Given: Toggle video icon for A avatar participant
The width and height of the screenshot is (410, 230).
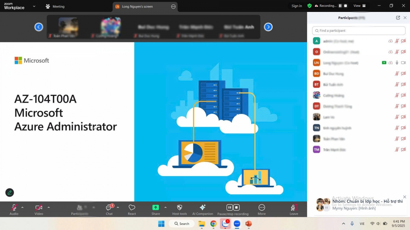Looking at the screenshot, I should pos(403,41).
